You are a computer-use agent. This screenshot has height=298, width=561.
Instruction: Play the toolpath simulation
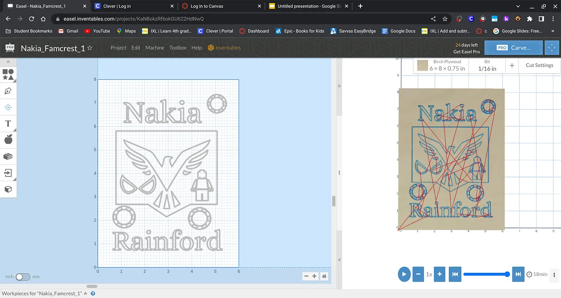pyautogui.click(x=404, y=274)
